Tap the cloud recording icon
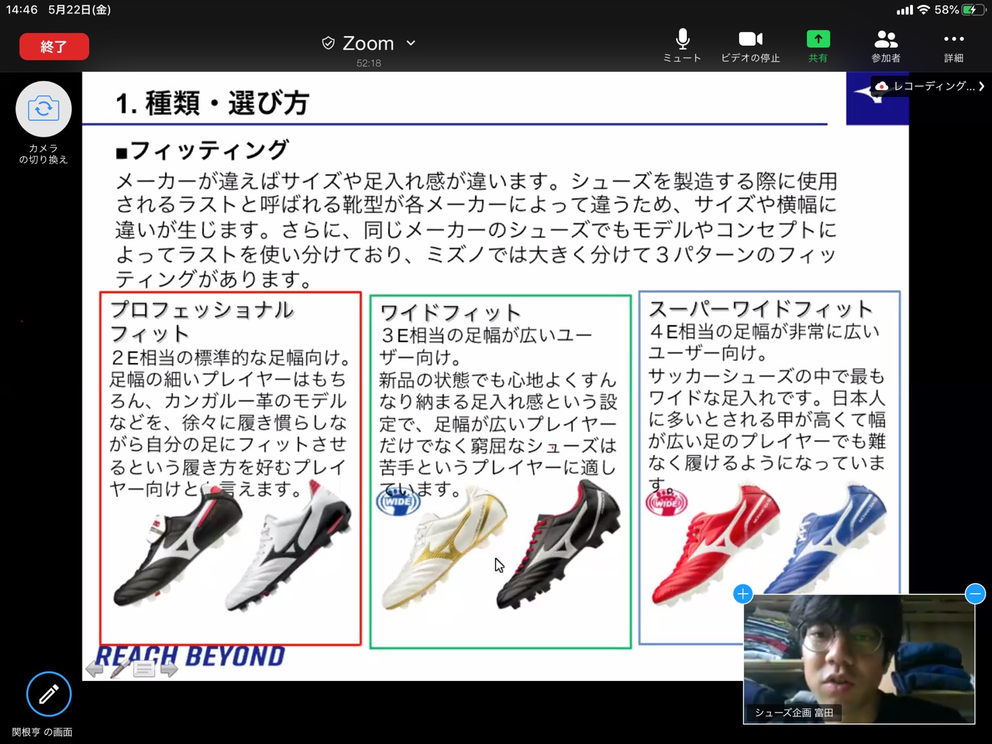Viewport: 992px width, 744px height. (882, 86)
